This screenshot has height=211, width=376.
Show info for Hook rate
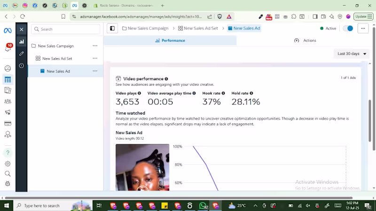(223, 93)
